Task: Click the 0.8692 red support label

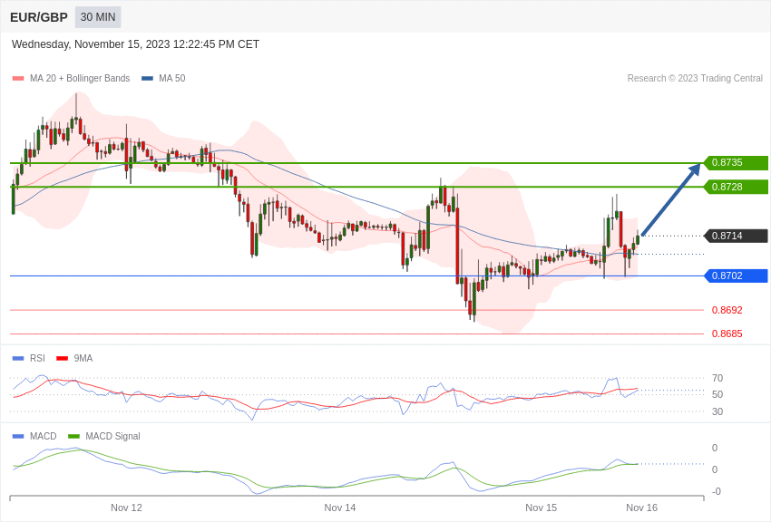Action: (727, 310)
